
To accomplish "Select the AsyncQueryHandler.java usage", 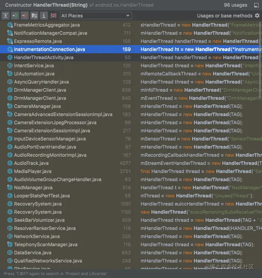I will coord(131,82).
